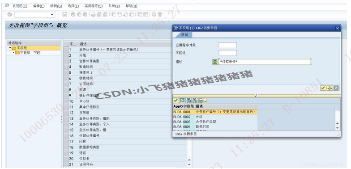Open the 系统(Y) menu
The image size is (351, 169).
point(114,6)
